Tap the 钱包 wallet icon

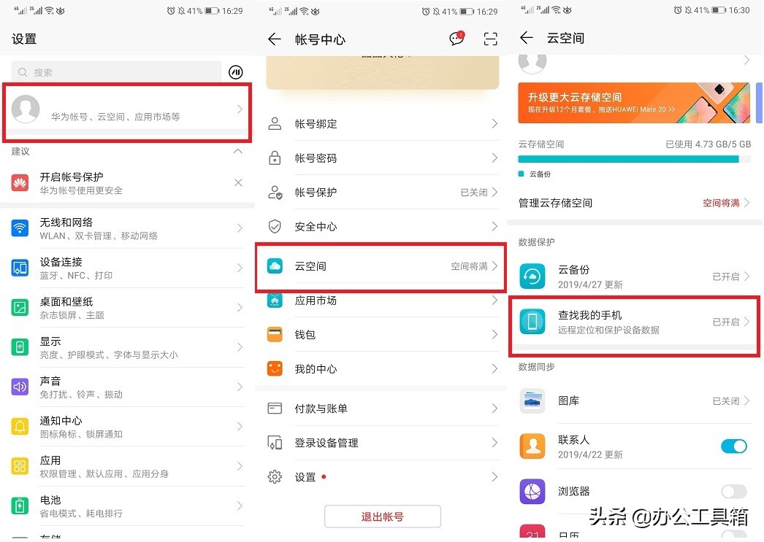coord(274,334)
